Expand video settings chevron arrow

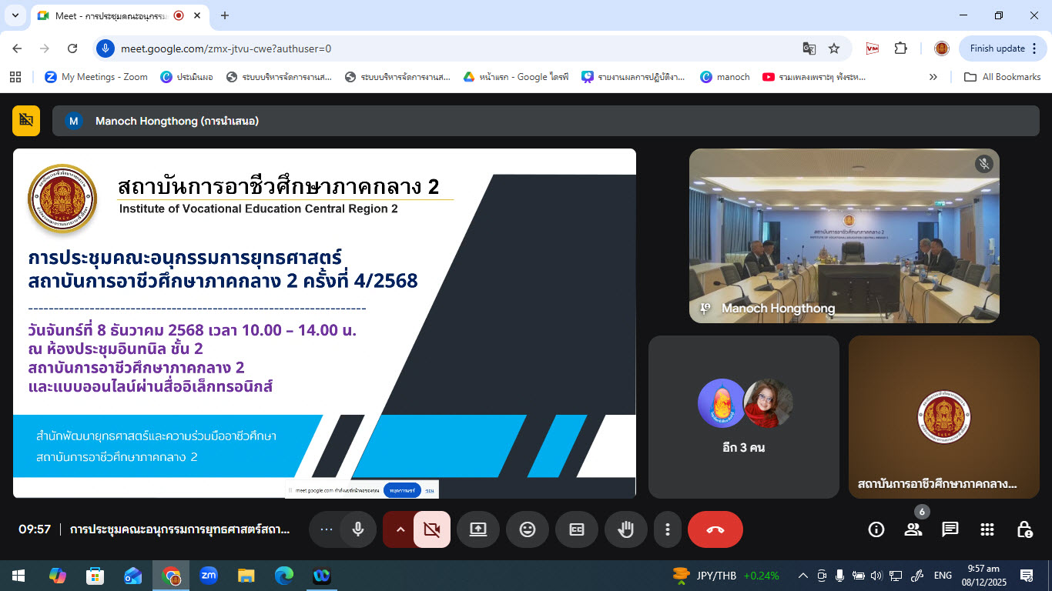point(400,529)
